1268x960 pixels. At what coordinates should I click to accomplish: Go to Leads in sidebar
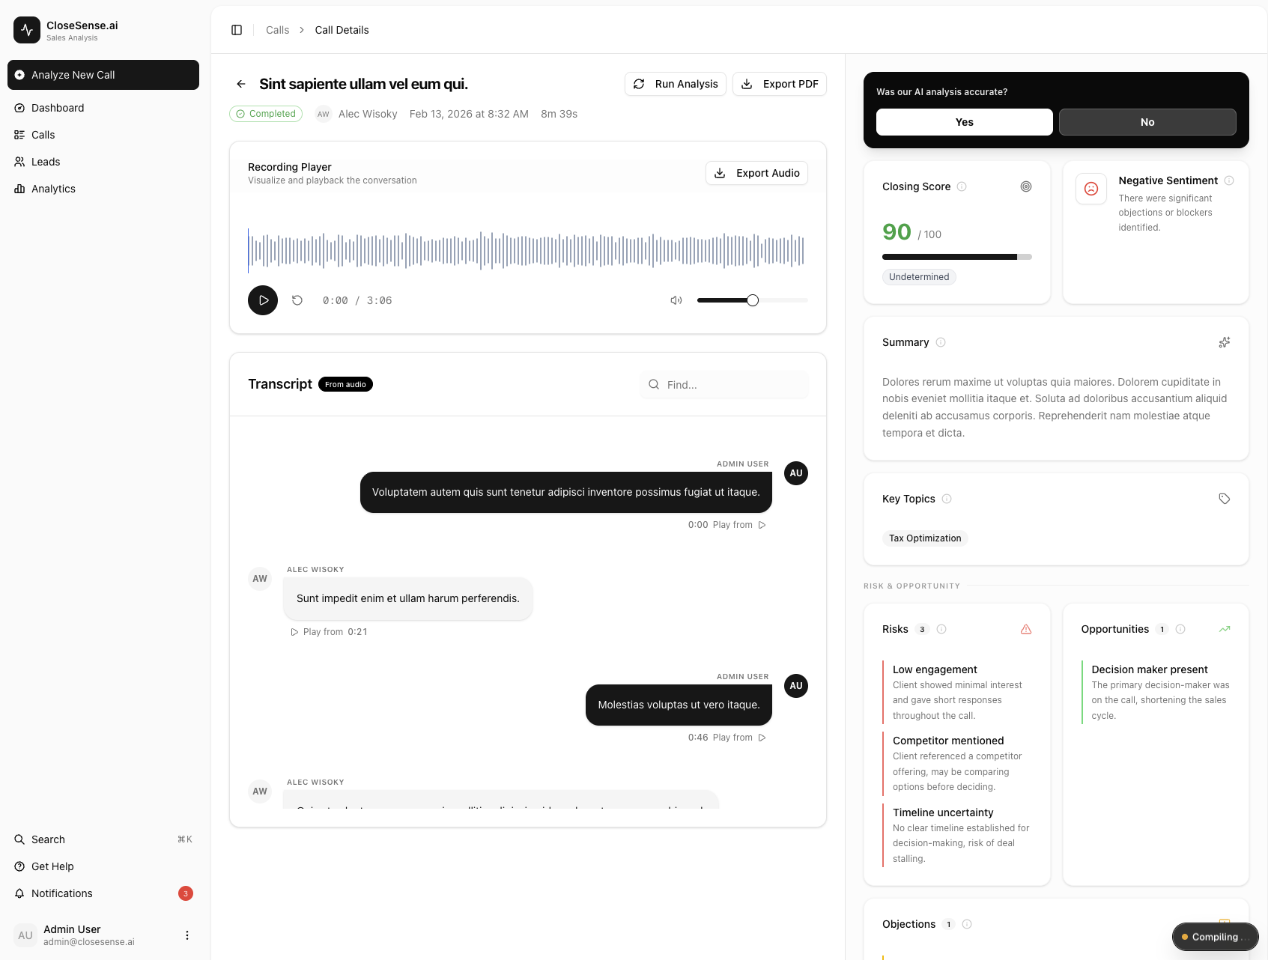(46, 162)
